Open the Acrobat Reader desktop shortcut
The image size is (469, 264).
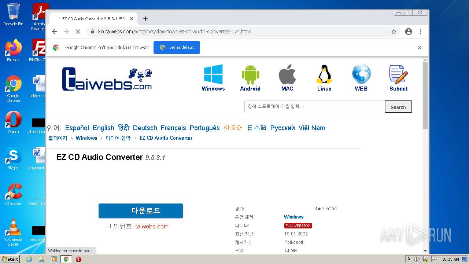pyautogui.click(x=40, y=16)
